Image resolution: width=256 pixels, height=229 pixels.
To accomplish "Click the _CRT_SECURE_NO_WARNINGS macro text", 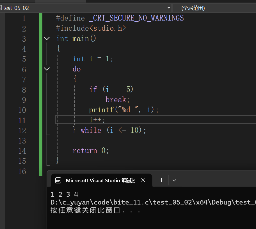I will (136, 18).
